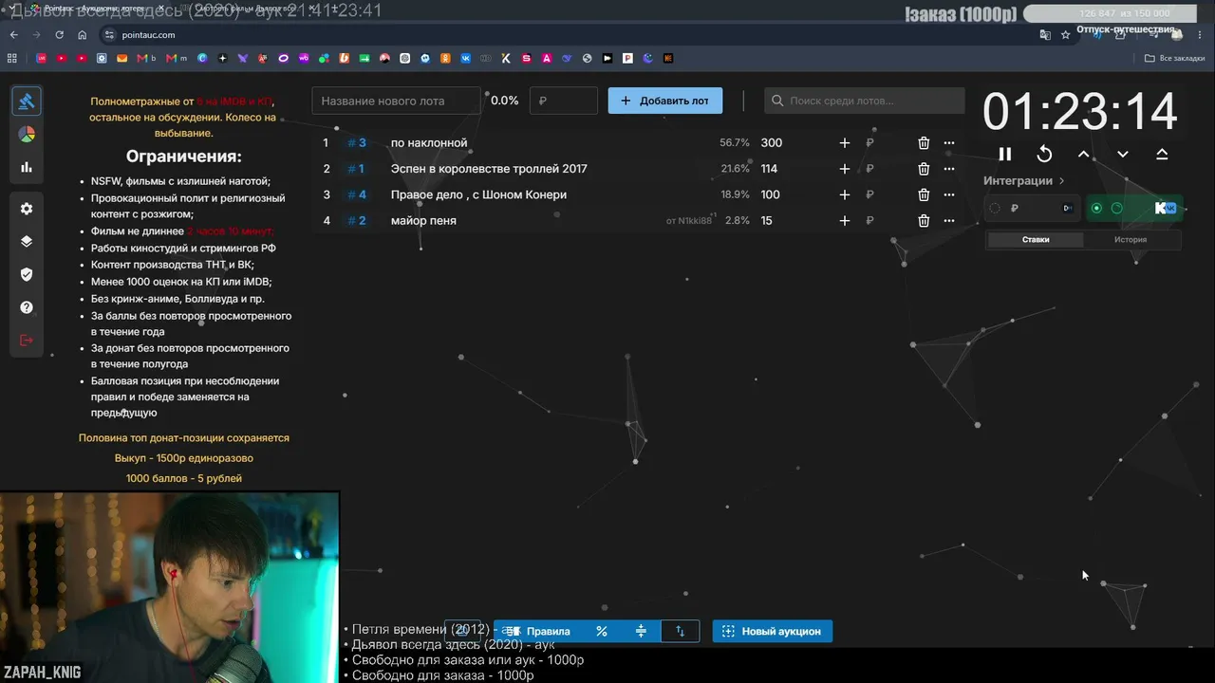Start a "Новый аукцион"
Viewport: 1215px width, 683px height.
[x=773, y=631]
